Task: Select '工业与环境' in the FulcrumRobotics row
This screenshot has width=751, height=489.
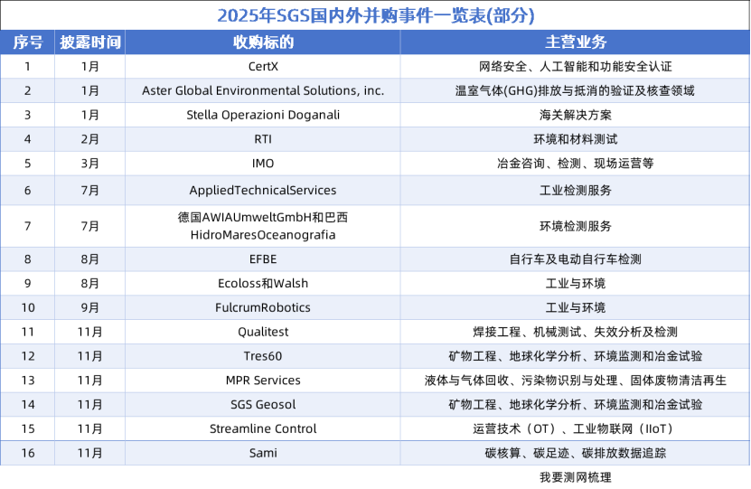Action: (x=575, y=307)
